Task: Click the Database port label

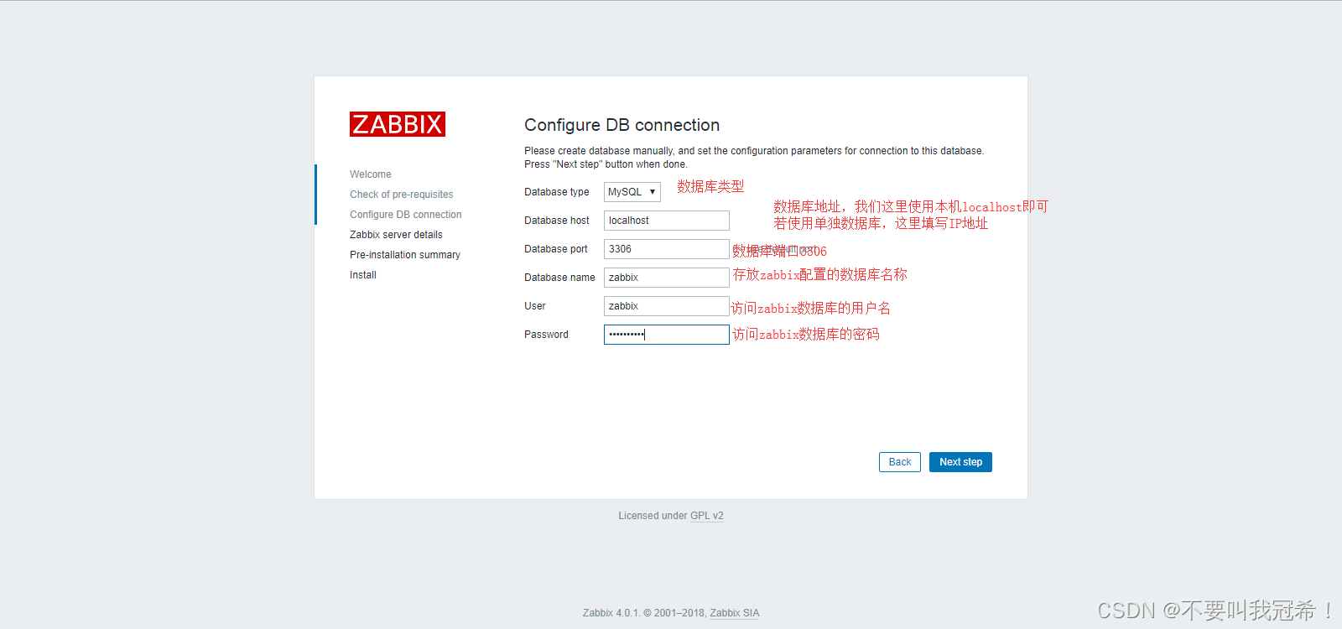Action: [x=556, y=249]
